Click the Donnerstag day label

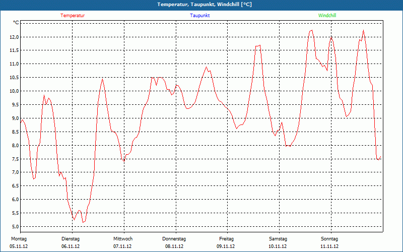174,239
